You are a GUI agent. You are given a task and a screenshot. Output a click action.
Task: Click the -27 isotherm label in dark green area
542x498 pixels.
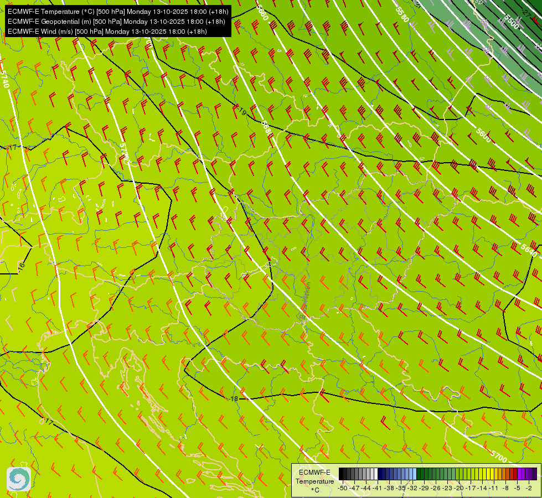526,14
